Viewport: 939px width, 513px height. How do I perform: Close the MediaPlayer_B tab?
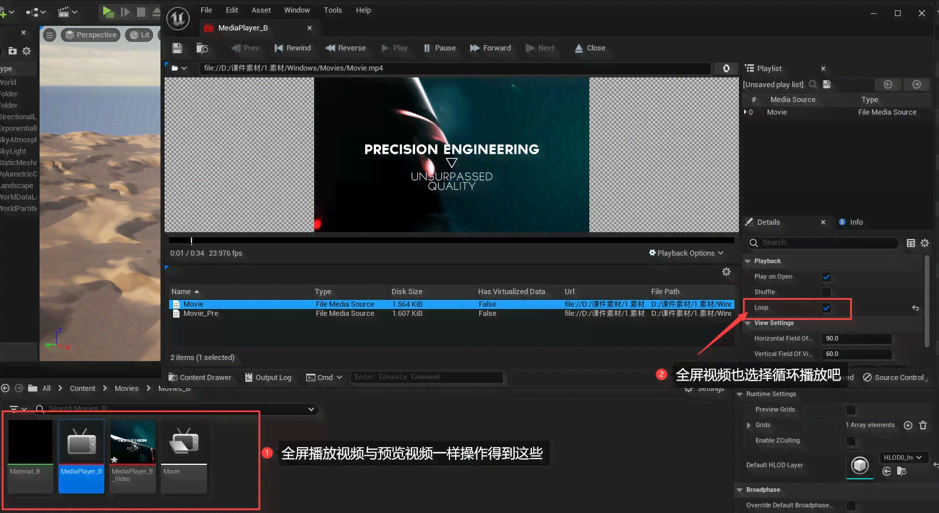click(310, 28)
